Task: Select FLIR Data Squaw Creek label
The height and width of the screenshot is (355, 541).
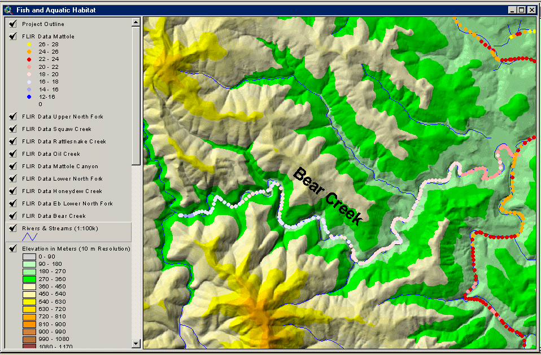Action: click(56, 129)
